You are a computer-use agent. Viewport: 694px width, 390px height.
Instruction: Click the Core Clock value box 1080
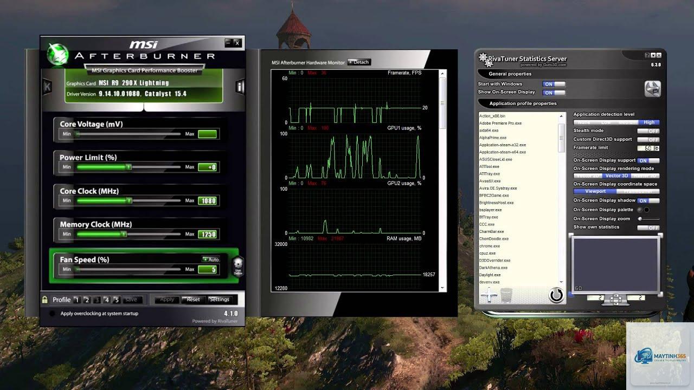(x=208, y=201)
